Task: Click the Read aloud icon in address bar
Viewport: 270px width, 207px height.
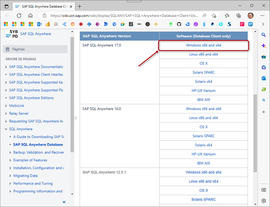Action: tap(204, 16)
